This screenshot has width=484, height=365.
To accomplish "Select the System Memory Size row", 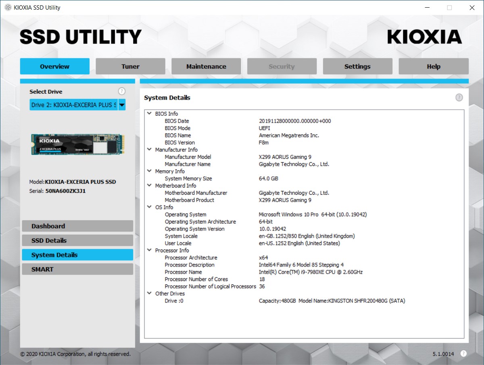I will click(304, 179).
